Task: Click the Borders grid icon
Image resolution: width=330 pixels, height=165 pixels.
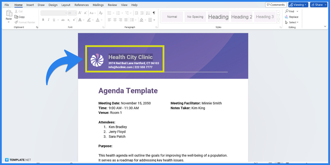Action: pos(150,20)
